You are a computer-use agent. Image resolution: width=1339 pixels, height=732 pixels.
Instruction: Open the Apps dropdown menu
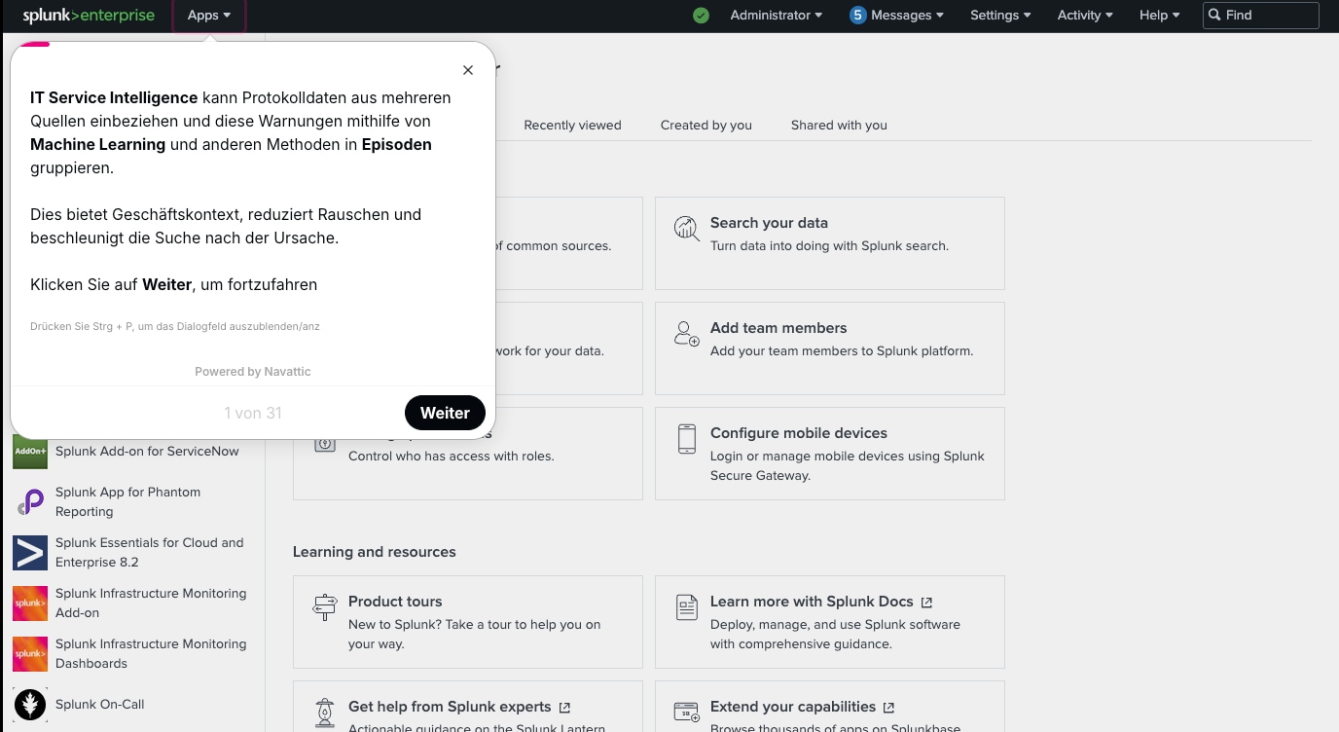point(209,16)
